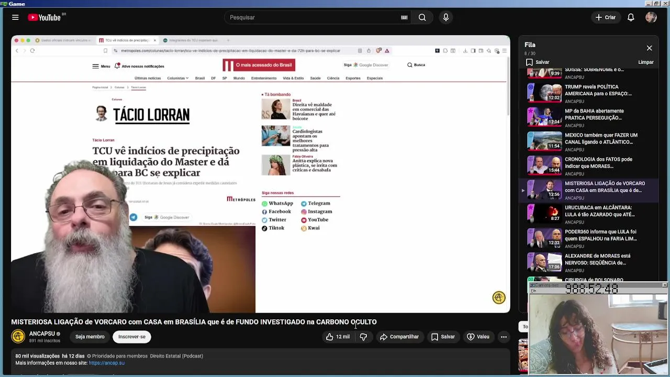Screen dimensions: 670x377
Task: Open the 12:32 thumbnail in the queue
Action: coord(544,237)
